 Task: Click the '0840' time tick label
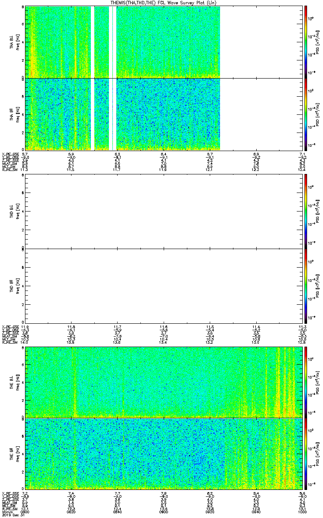pyautogui.click(x=118, y=512)
